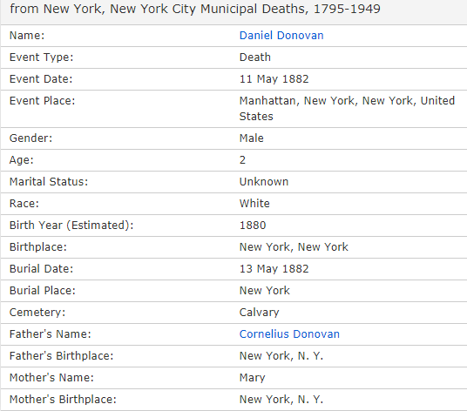The width and height of the screenshot is (467, 411).
Task: Select the estimated birth year 1880
Action: point(253,226)
